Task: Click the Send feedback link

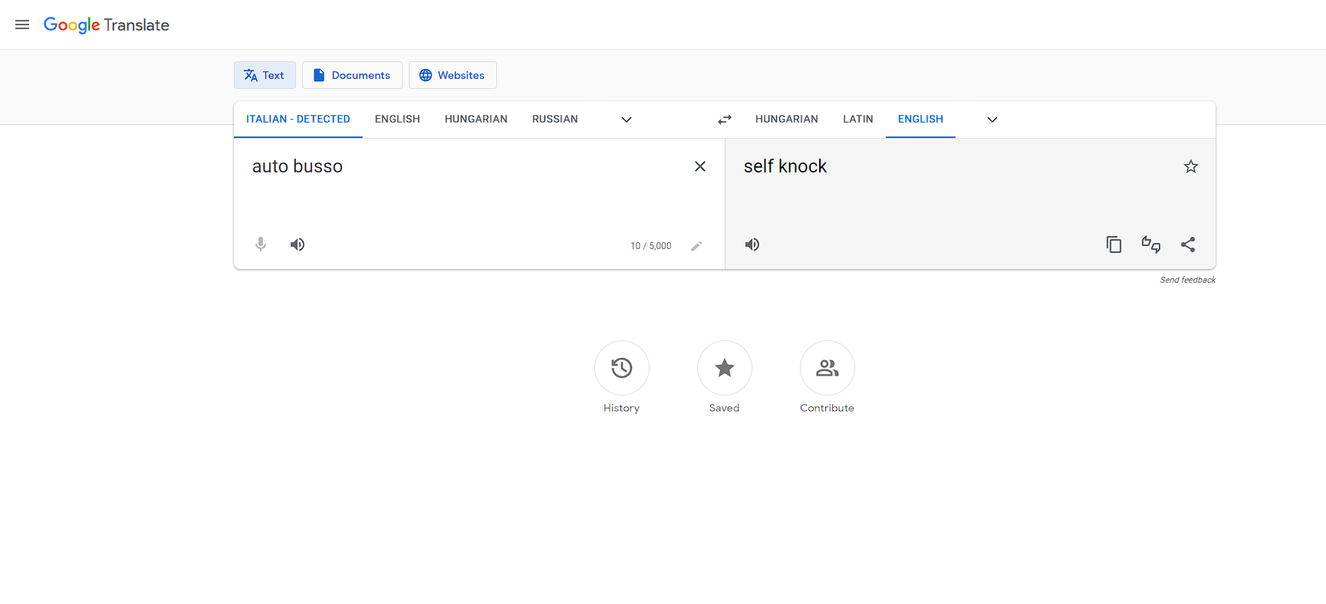Action: (1187, 280)
